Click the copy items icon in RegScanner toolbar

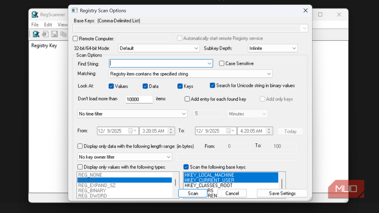coord(63,34)
